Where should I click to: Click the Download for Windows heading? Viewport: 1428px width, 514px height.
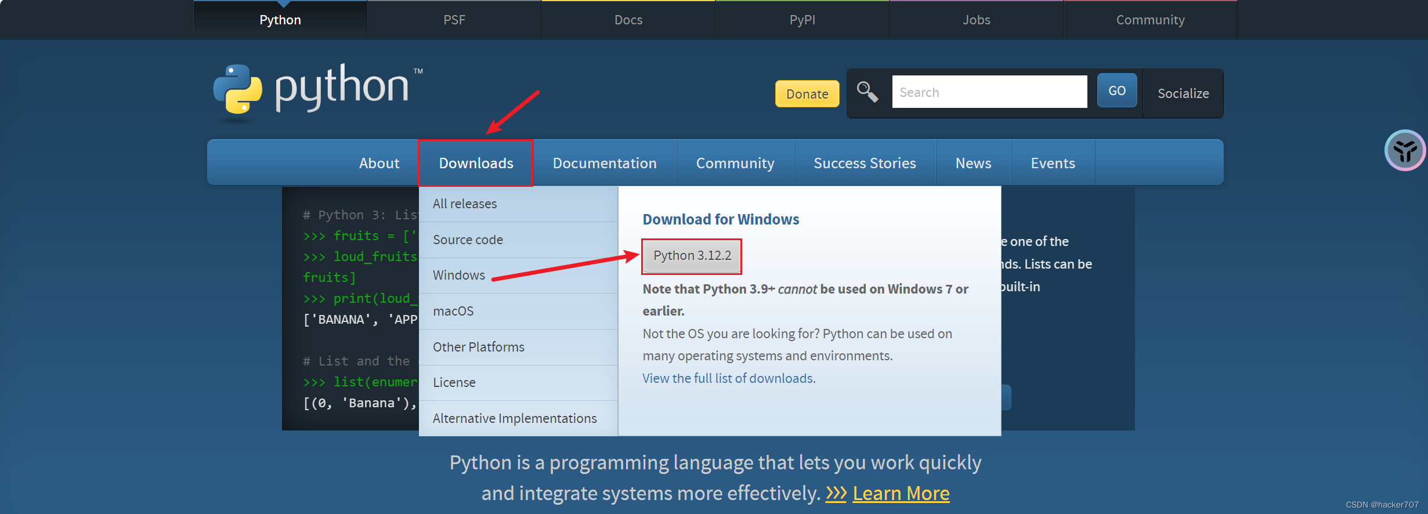pos(721,219)
